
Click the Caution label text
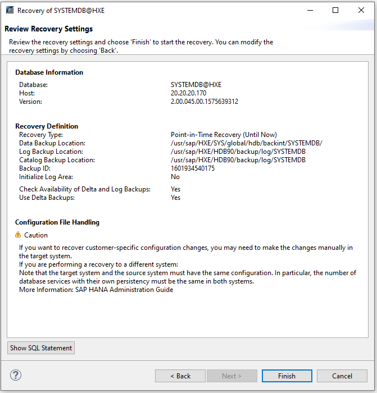[x=36, y=235]
